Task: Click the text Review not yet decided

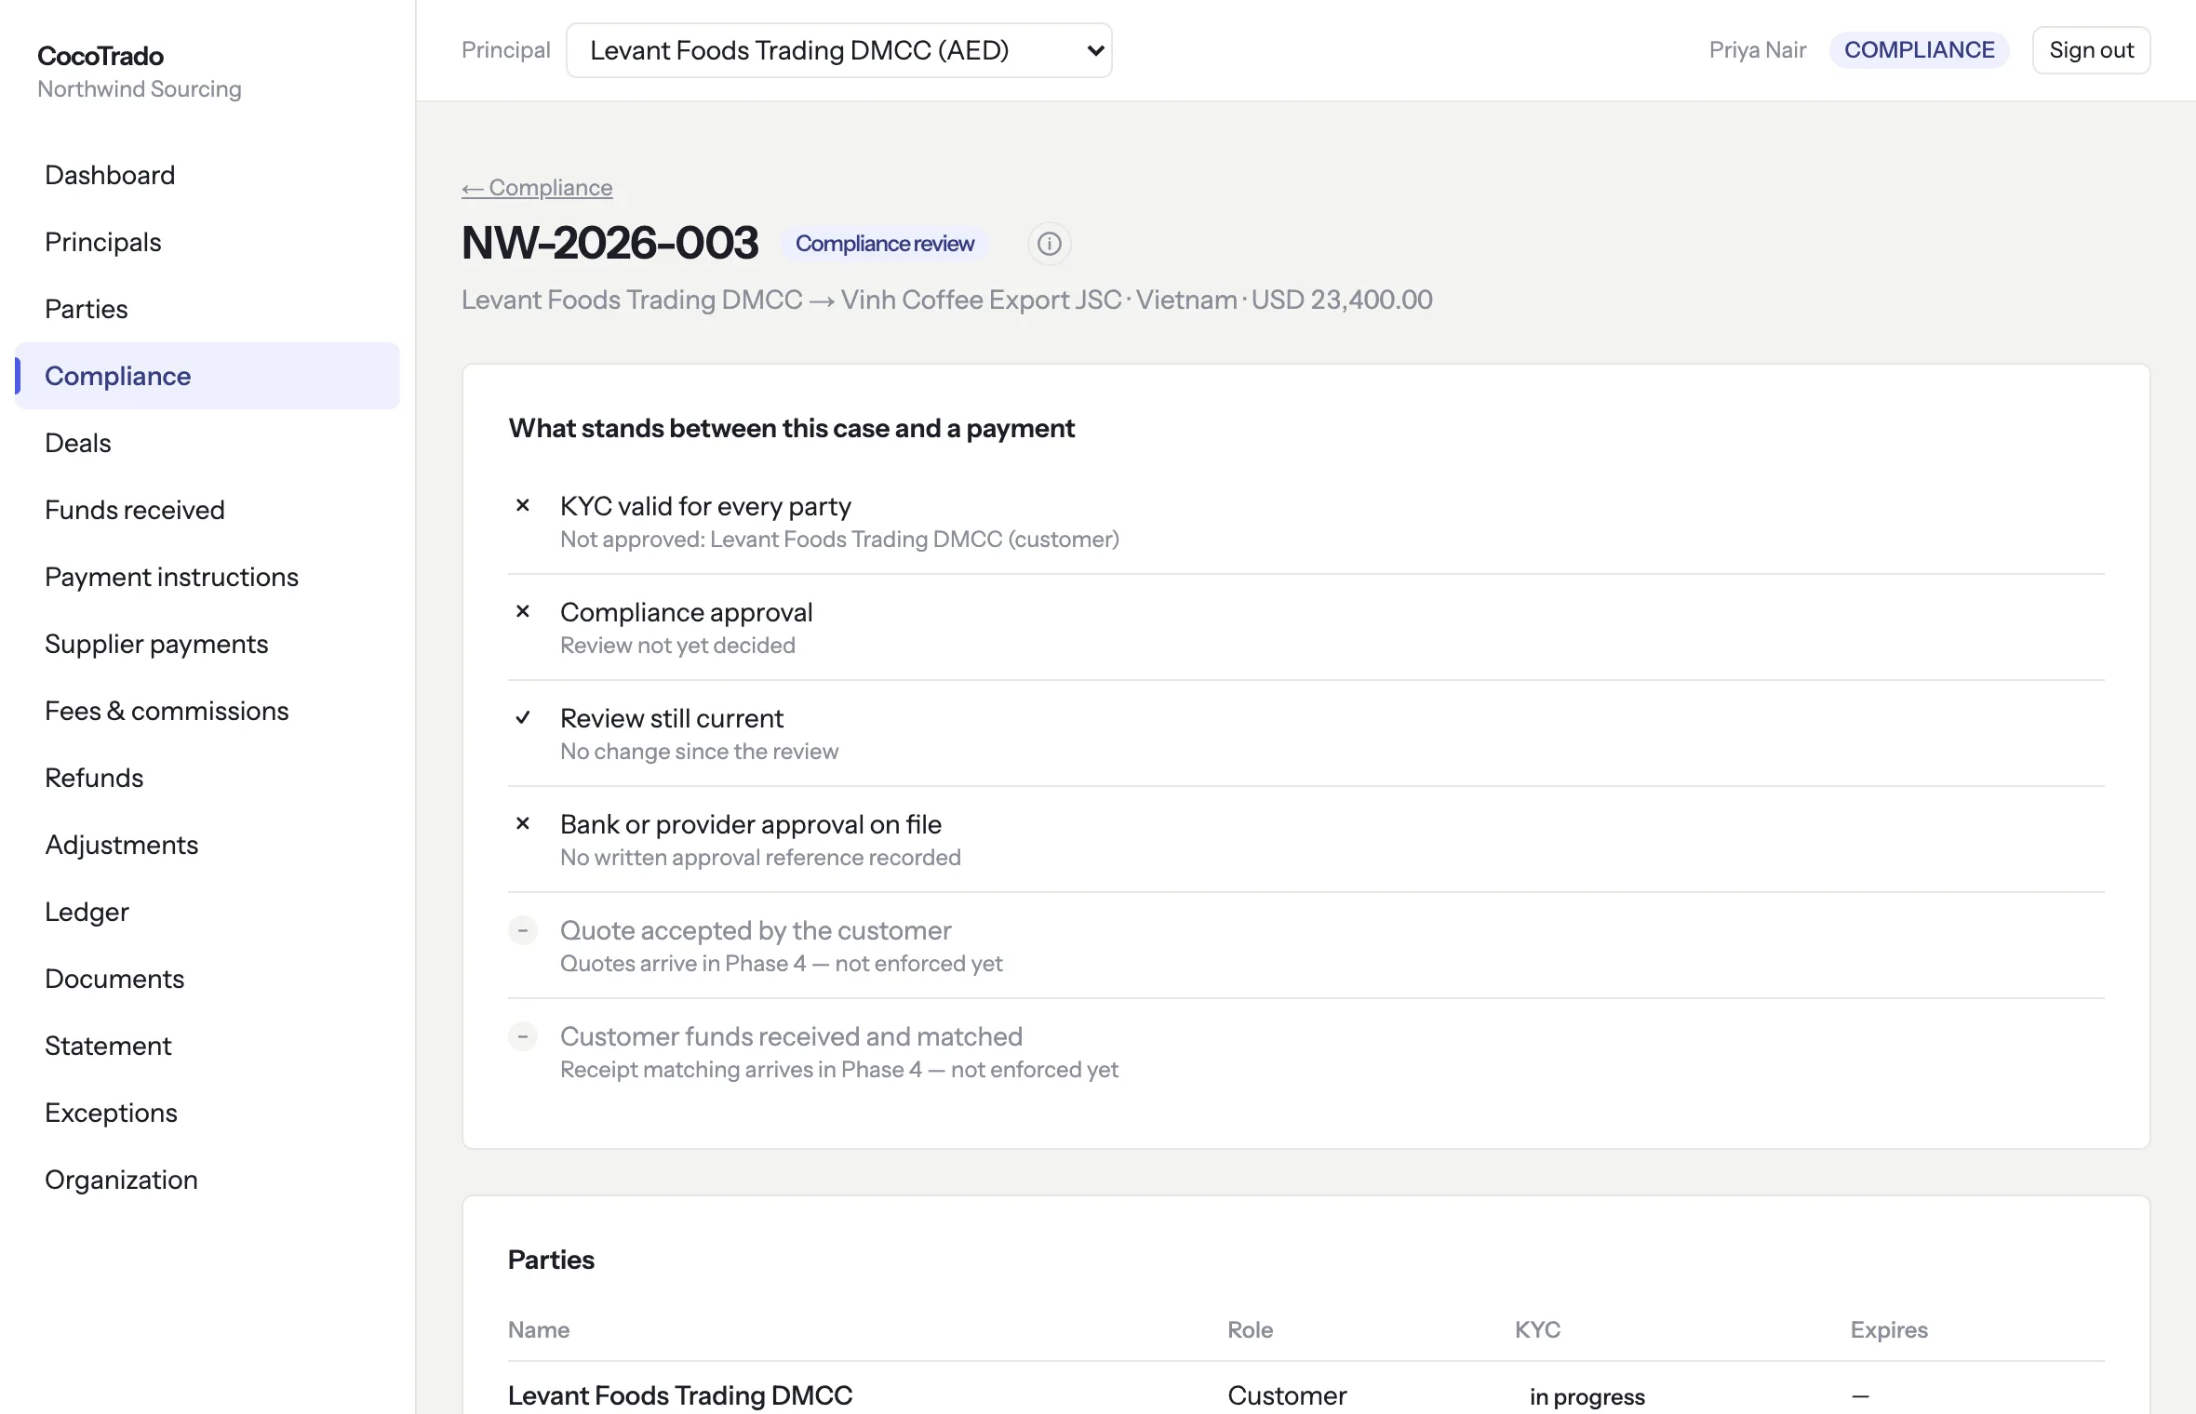Action: [677, 646]
